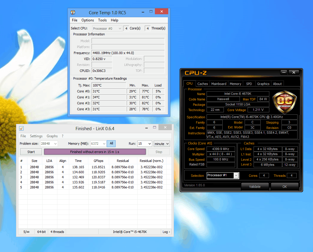The height and width of the screenshot is (252, 313).
Task: Click Start button in LinX
Action: (31, 152)
